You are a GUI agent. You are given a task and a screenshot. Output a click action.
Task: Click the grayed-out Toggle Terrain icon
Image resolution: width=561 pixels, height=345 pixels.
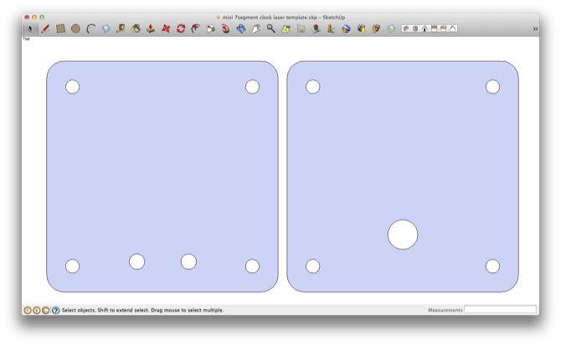[x=301, y=28]
